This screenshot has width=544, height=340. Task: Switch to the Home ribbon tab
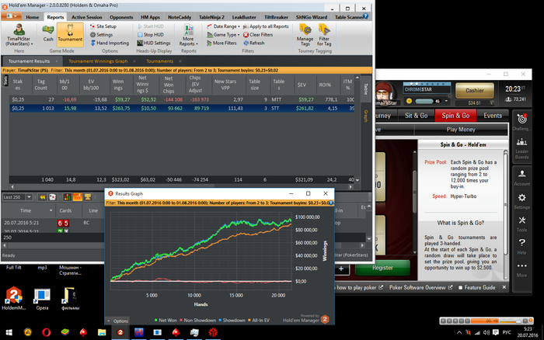point(33,17)
